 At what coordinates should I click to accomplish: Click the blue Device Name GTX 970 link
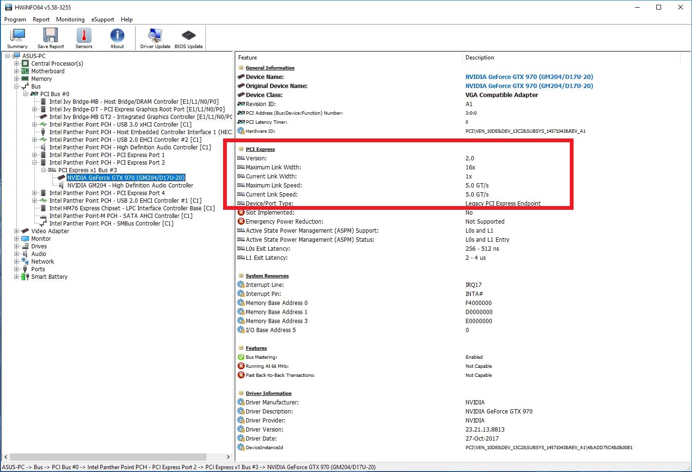[x=529, y=77]
